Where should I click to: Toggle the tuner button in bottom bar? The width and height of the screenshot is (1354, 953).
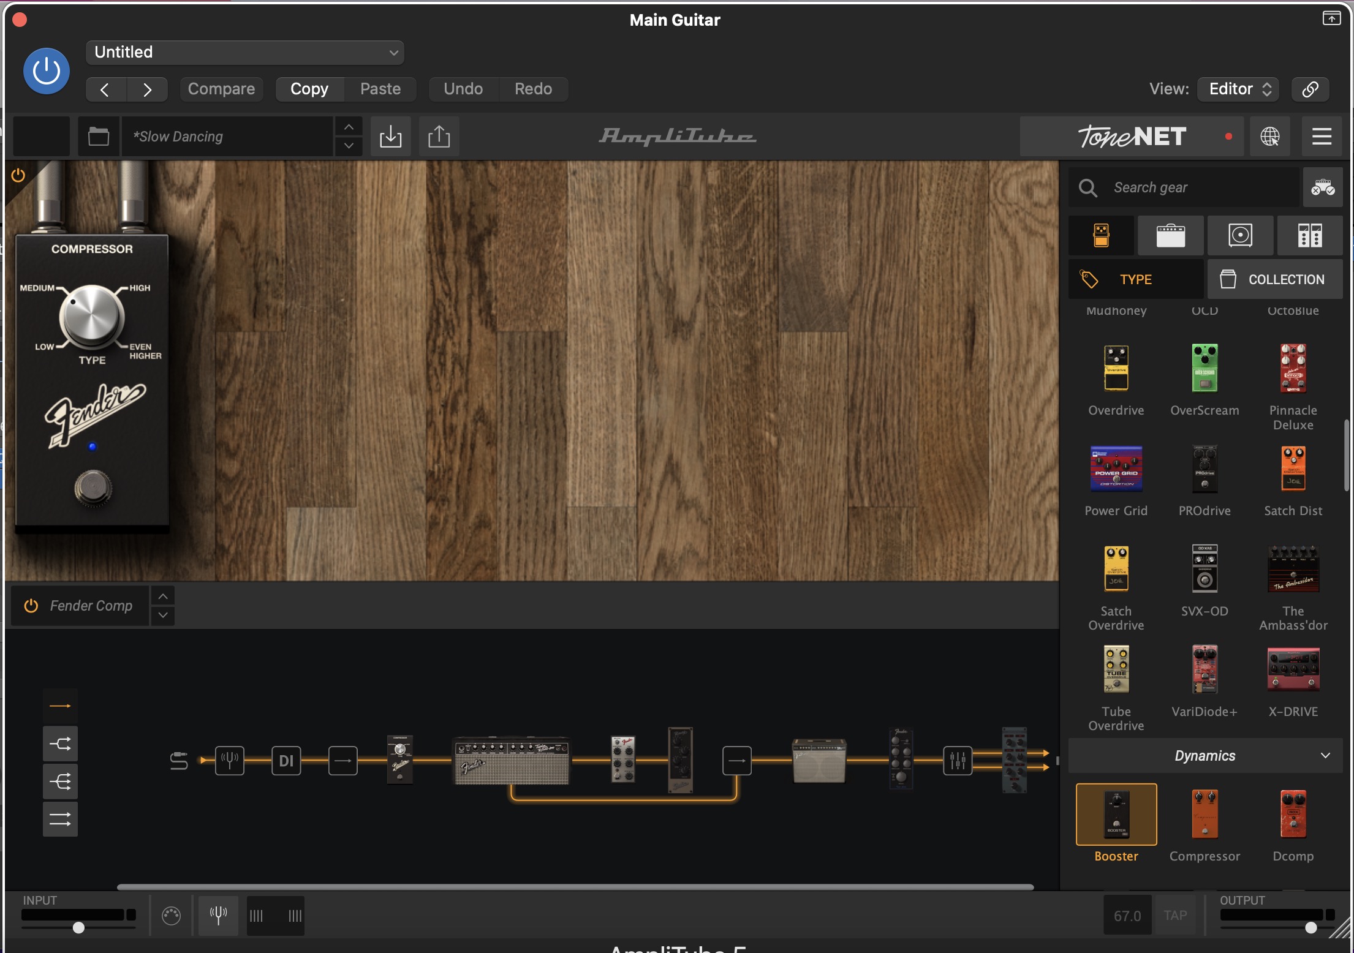point(218,916)
